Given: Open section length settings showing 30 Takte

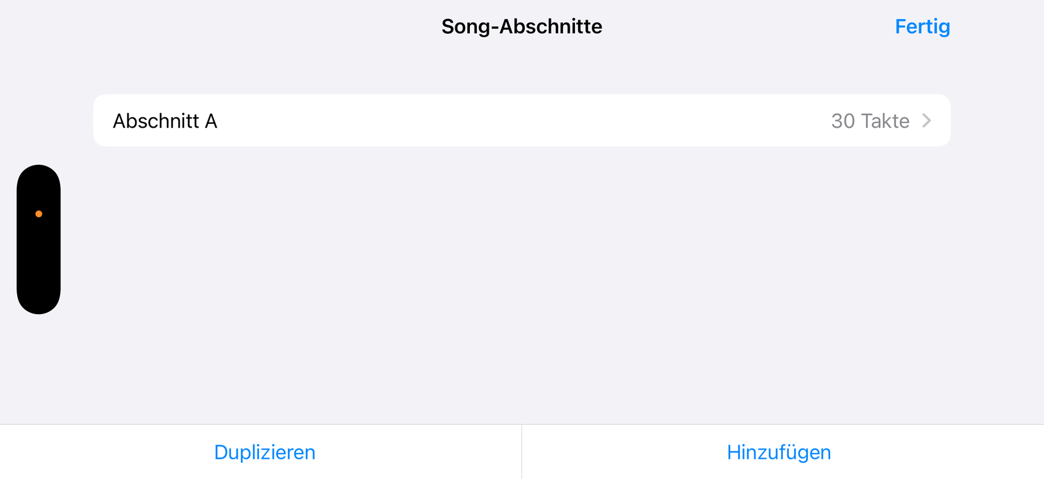Looking at the screenshot, I should pos(870,121).
